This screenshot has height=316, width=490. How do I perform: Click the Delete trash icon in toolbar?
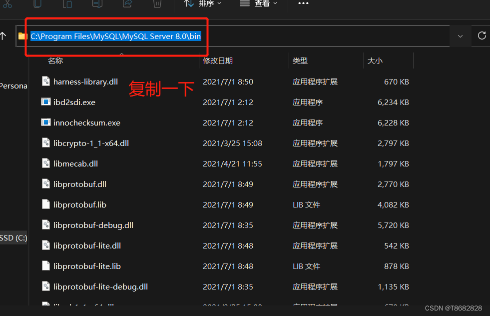[x=157, y=4]
